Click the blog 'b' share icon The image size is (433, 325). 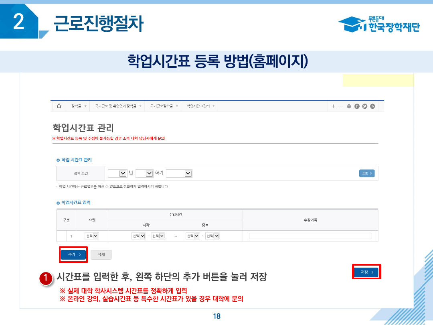[372, 106]
